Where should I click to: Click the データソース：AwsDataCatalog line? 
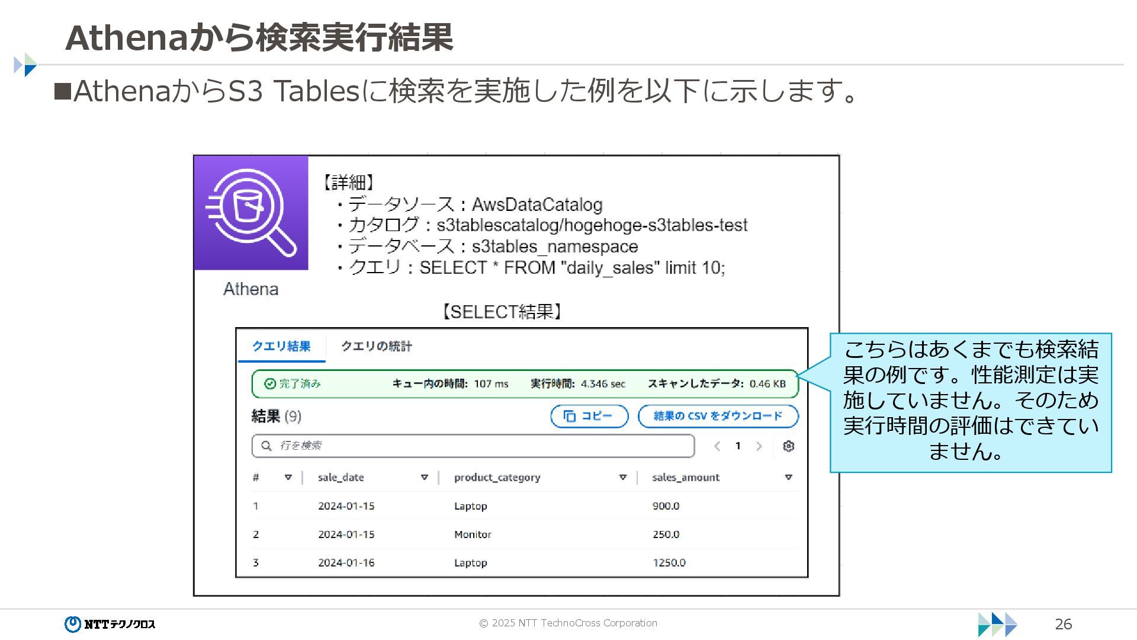469,204
